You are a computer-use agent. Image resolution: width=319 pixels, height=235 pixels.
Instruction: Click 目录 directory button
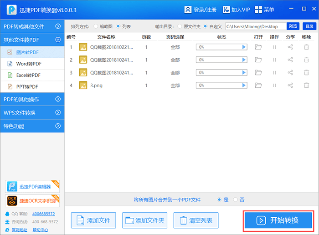pyautogui.click(x=309, y=26)
